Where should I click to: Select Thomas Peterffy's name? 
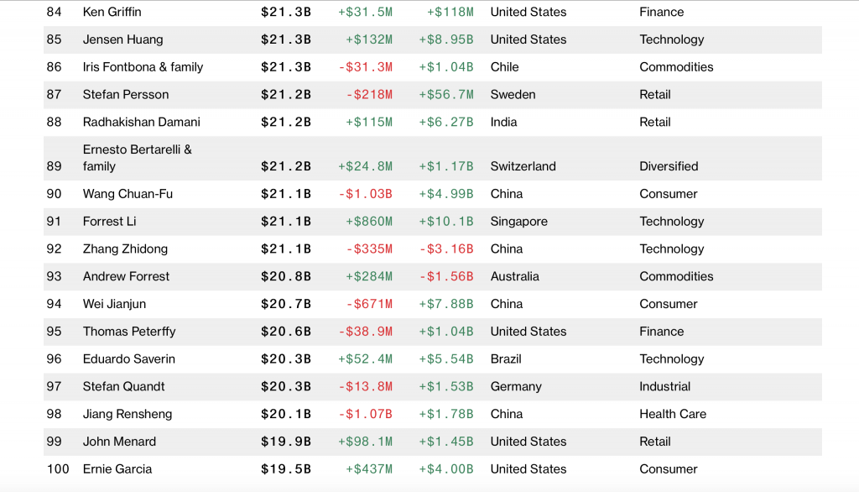click(129, 332)
